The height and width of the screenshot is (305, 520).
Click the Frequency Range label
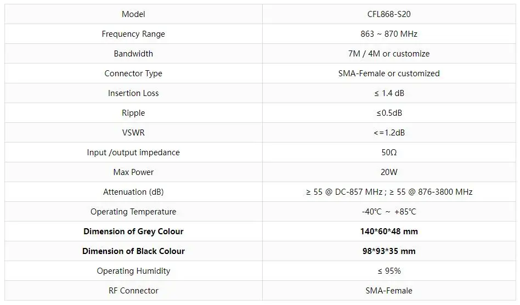click(133, 34)
